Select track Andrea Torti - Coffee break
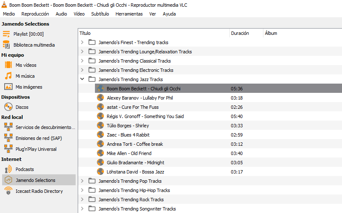 point(135,144)
